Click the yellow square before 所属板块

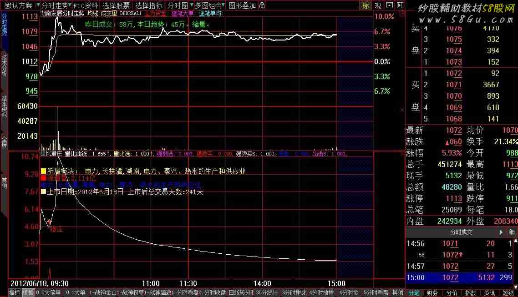click(x=43, y=171)
